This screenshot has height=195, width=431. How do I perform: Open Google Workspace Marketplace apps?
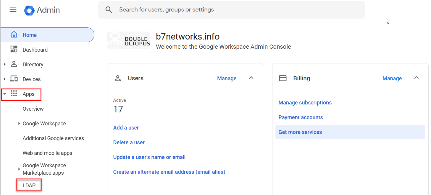[x=44, y=169]
